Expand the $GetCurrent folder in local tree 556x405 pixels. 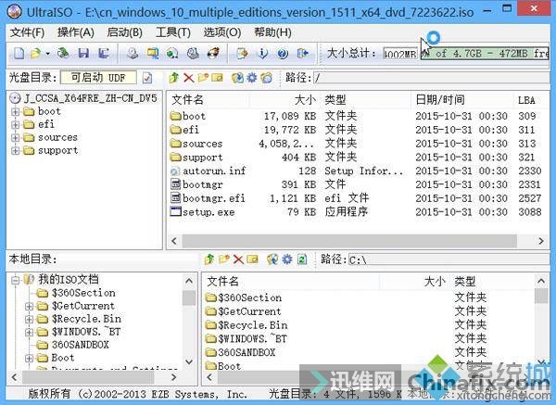click(30, 306)
